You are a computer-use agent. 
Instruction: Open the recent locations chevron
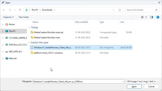tap(15, 10)
